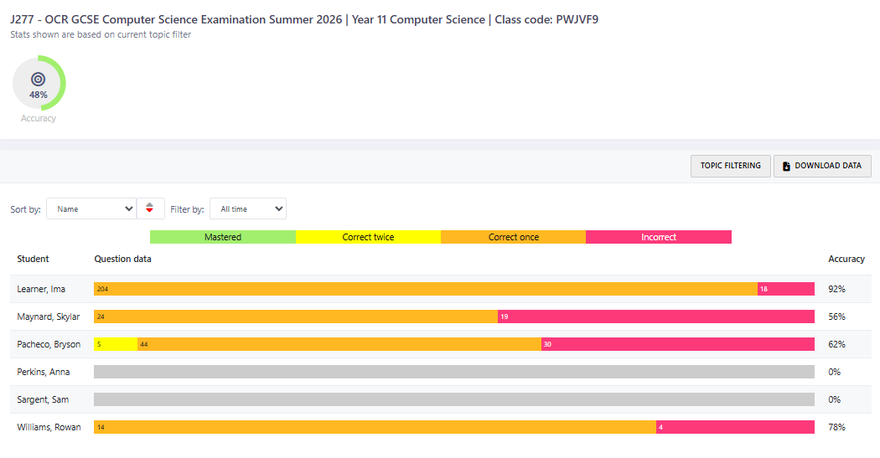Open the Sort by Name dropdown
The height and width of the screenshot is (458, 880).
(91, 208)
